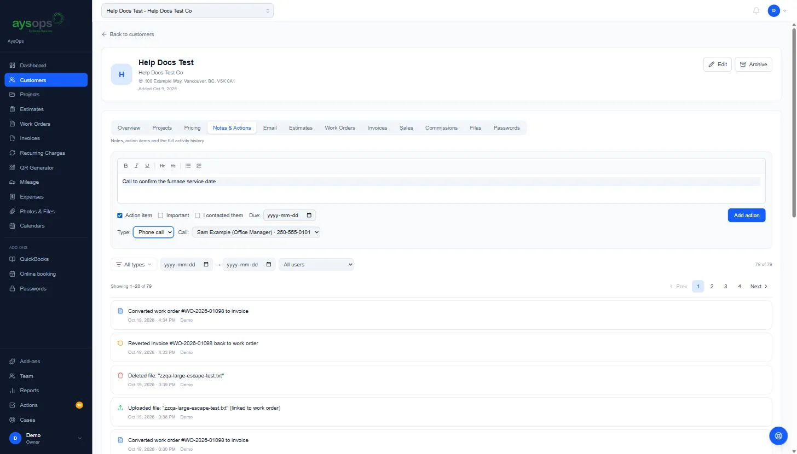The height and width of the screenshot is (454, 797).
Task: Open the Help Docs Test company selector
Action: click(x=187, y=10)
